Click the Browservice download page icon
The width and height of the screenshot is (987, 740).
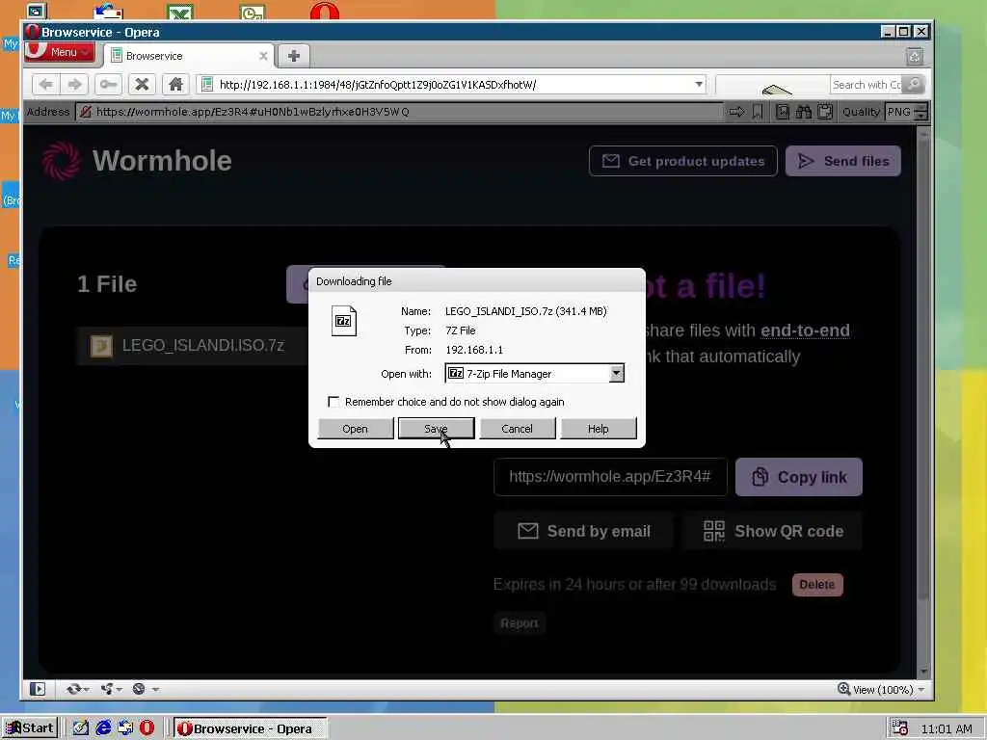point(783,112)
